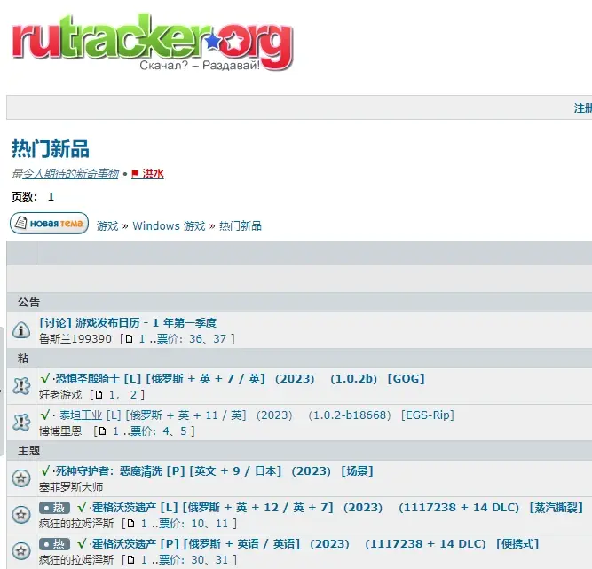This screenshot has height=569, width=592.
Task: Click the новая тема new topic button
Action: pos(49,224)
